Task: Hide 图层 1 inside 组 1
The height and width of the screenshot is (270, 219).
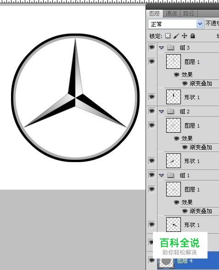Action: (x=152, y=189)
